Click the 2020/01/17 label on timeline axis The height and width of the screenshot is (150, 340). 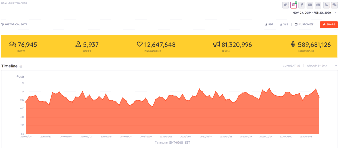(206, 136)
